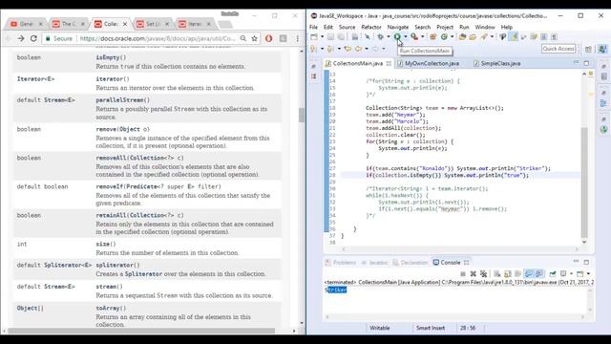Open the isEmpty() method link
The height and width of the screenshot is (344, 611).
(111, 57)
